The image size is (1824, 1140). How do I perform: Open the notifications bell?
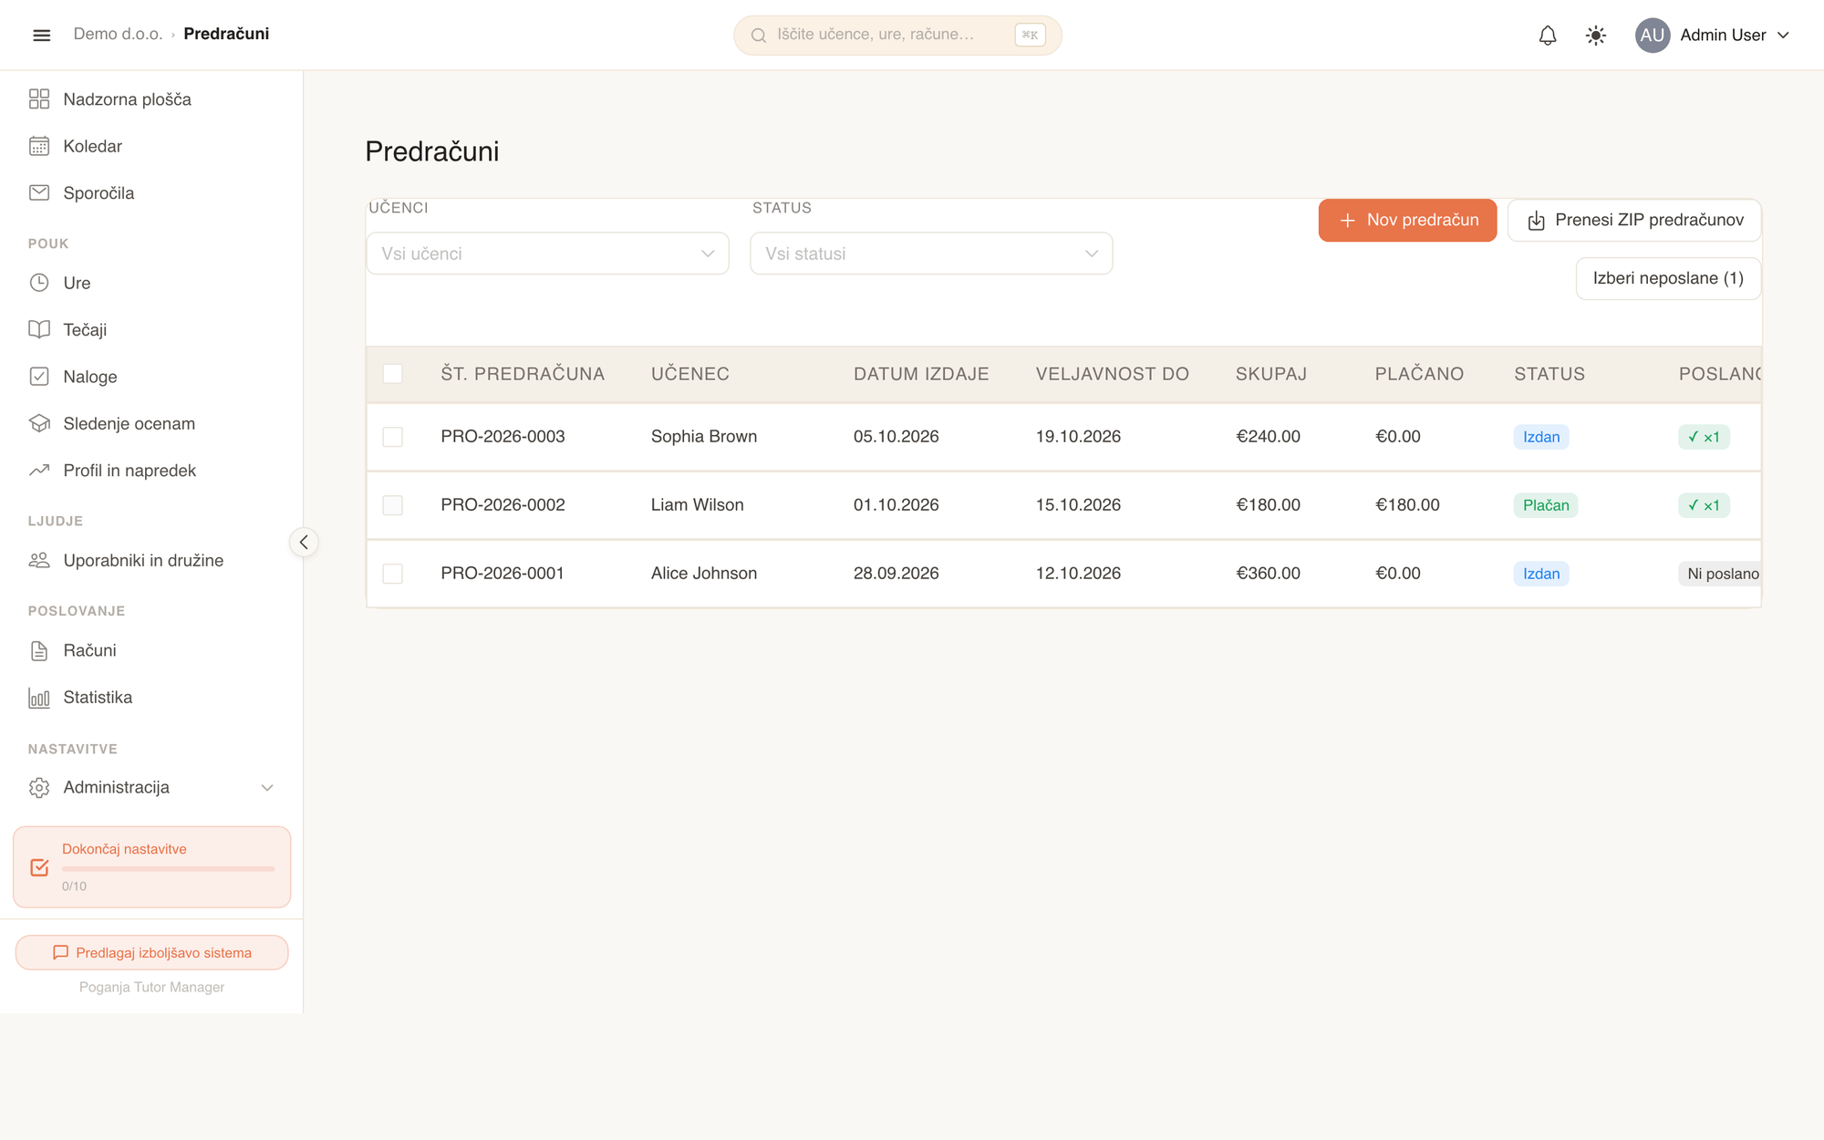pyautogui.click(x=1548, y=36)
